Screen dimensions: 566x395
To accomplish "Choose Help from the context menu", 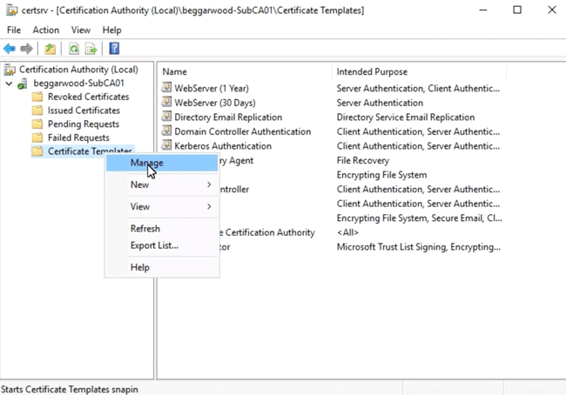I will (x=162, y=268).
